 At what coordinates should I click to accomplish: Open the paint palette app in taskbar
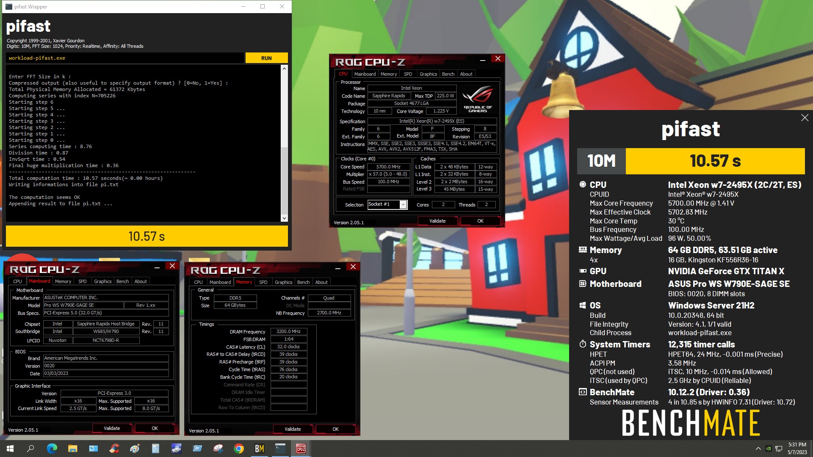135,449
